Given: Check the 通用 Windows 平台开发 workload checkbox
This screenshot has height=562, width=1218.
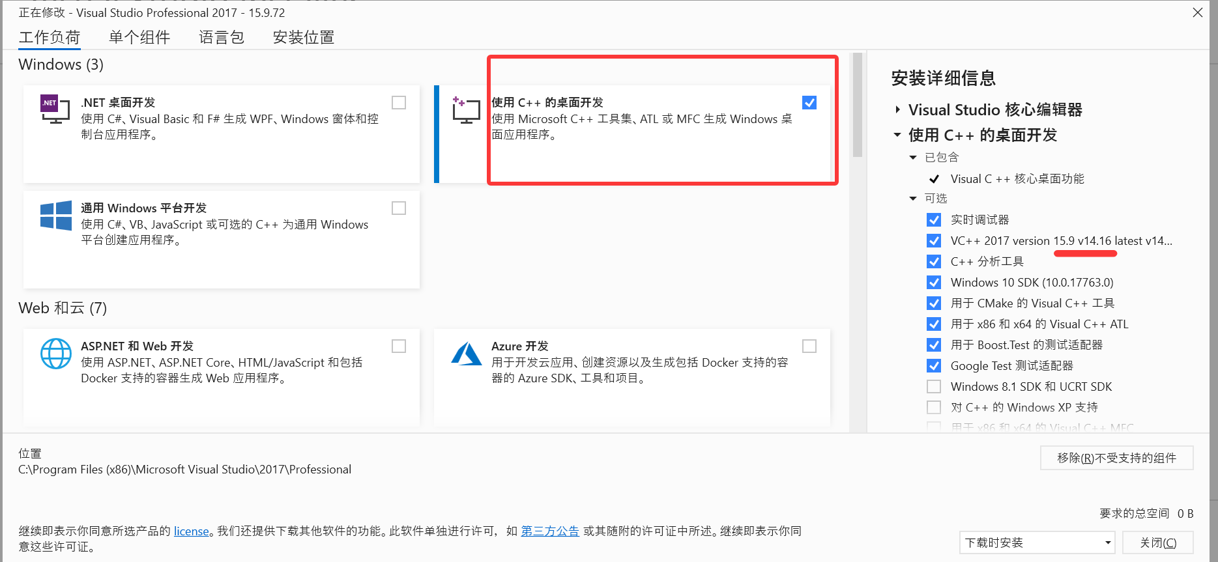Looking at the screenshot, I should pos(399,208).
